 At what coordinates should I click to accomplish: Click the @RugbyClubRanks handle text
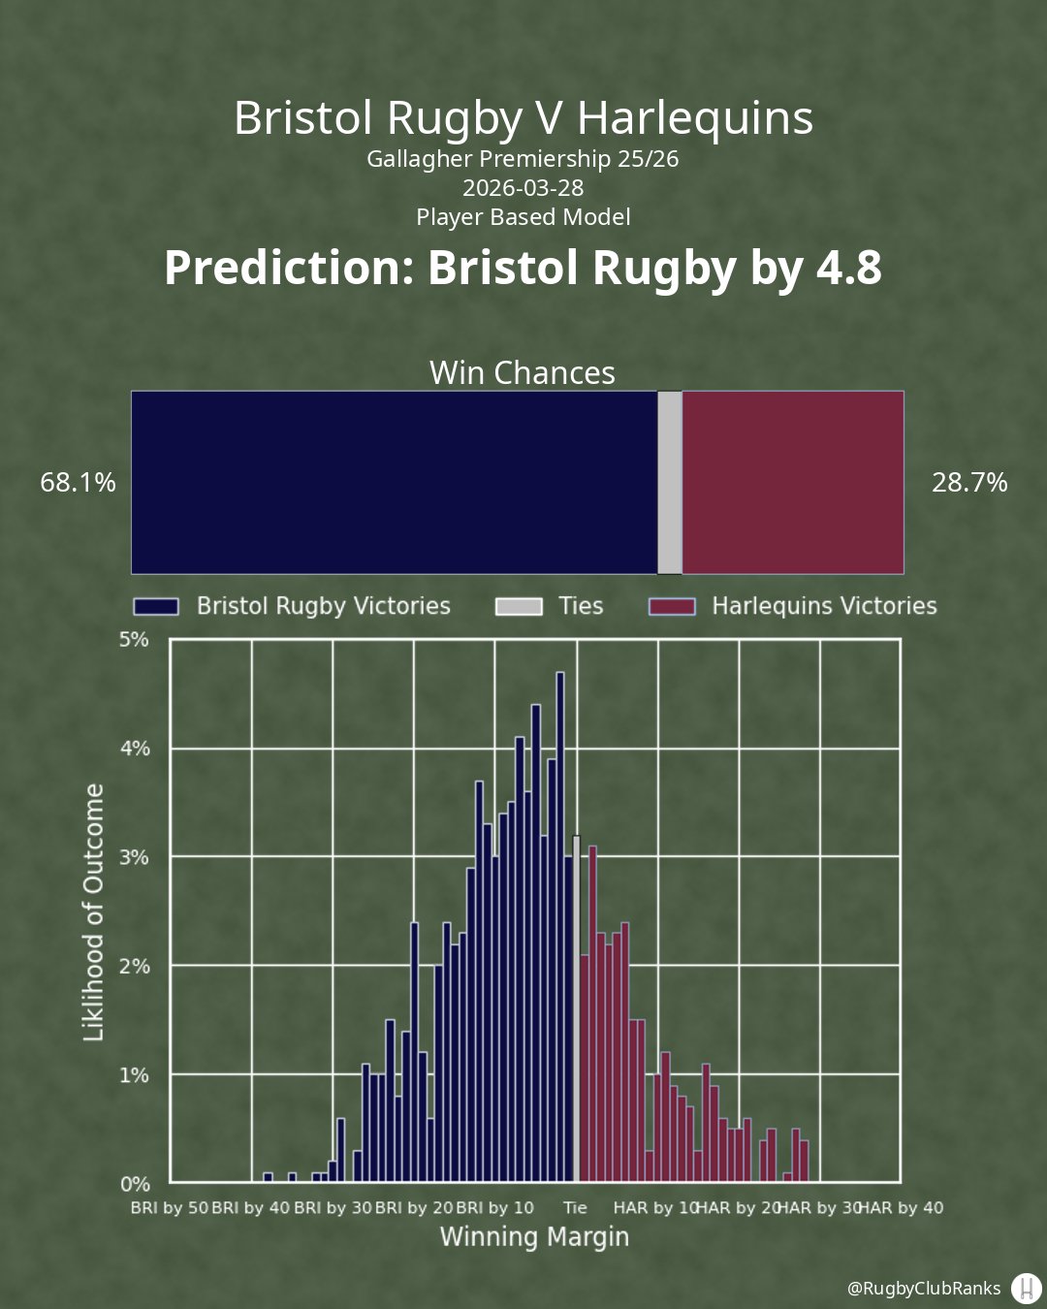(923, 1288)
